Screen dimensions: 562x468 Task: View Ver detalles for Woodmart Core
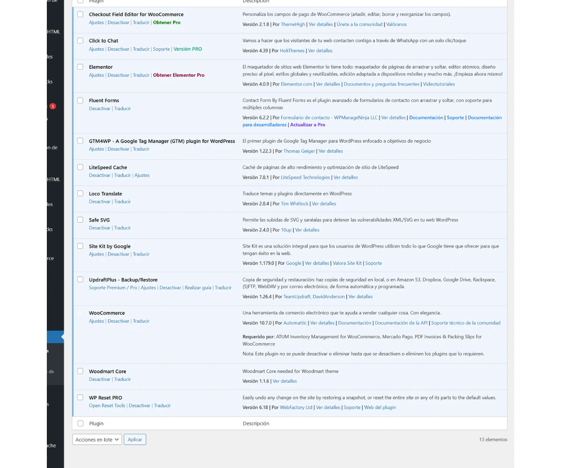(285, 381)
